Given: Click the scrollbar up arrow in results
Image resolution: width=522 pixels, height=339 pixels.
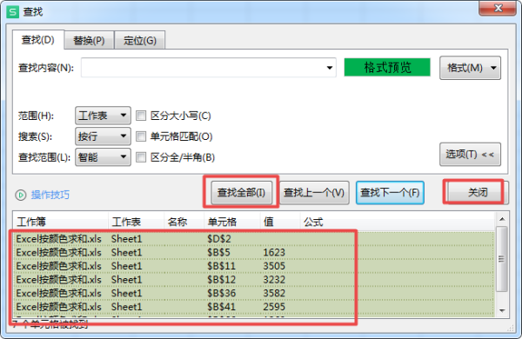Looking at the screenshot, I should pos(502,219).
